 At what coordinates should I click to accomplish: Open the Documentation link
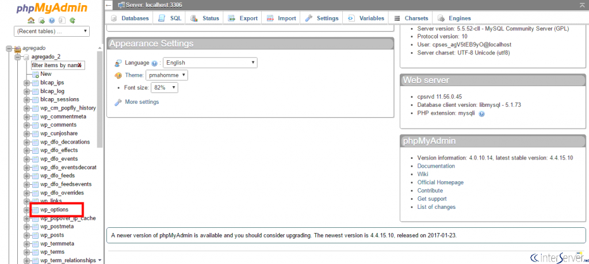[436, 166]
